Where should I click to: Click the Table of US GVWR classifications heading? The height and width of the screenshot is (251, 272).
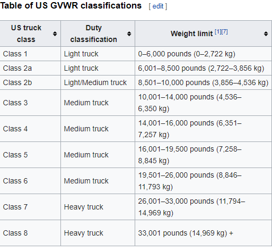71,6
